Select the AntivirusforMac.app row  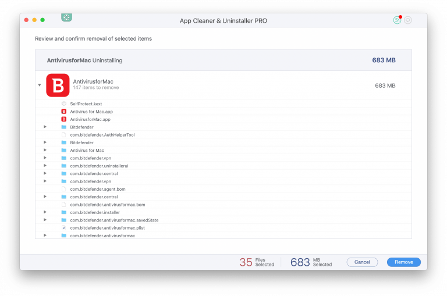pos(223,119)
